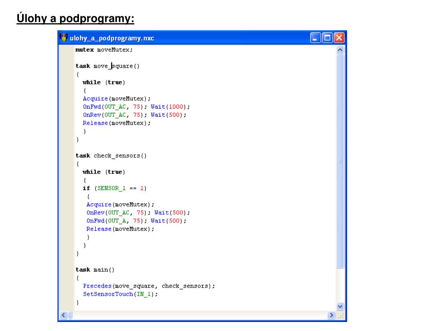Click the vertical scrollbar up arrow
Viewport: 442px width, 331px height.
click(340, 50)
